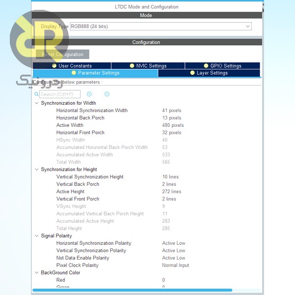Switch to the GPIO Settings tab
The width and height of the screenshot is (295, 295).
click(x=222, y=66)
